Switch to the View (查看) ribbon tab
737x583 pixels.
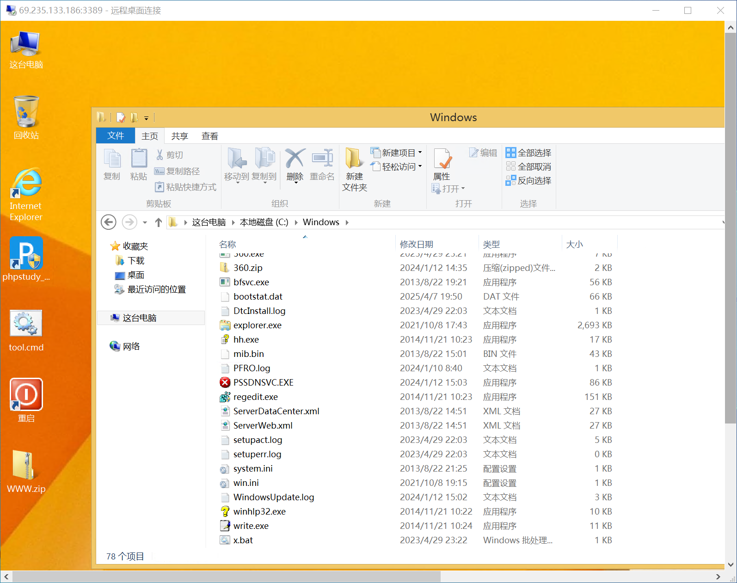209,136
